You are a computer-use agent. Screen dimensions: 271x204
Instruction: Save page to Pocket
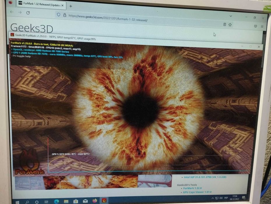tap(256, 26)
